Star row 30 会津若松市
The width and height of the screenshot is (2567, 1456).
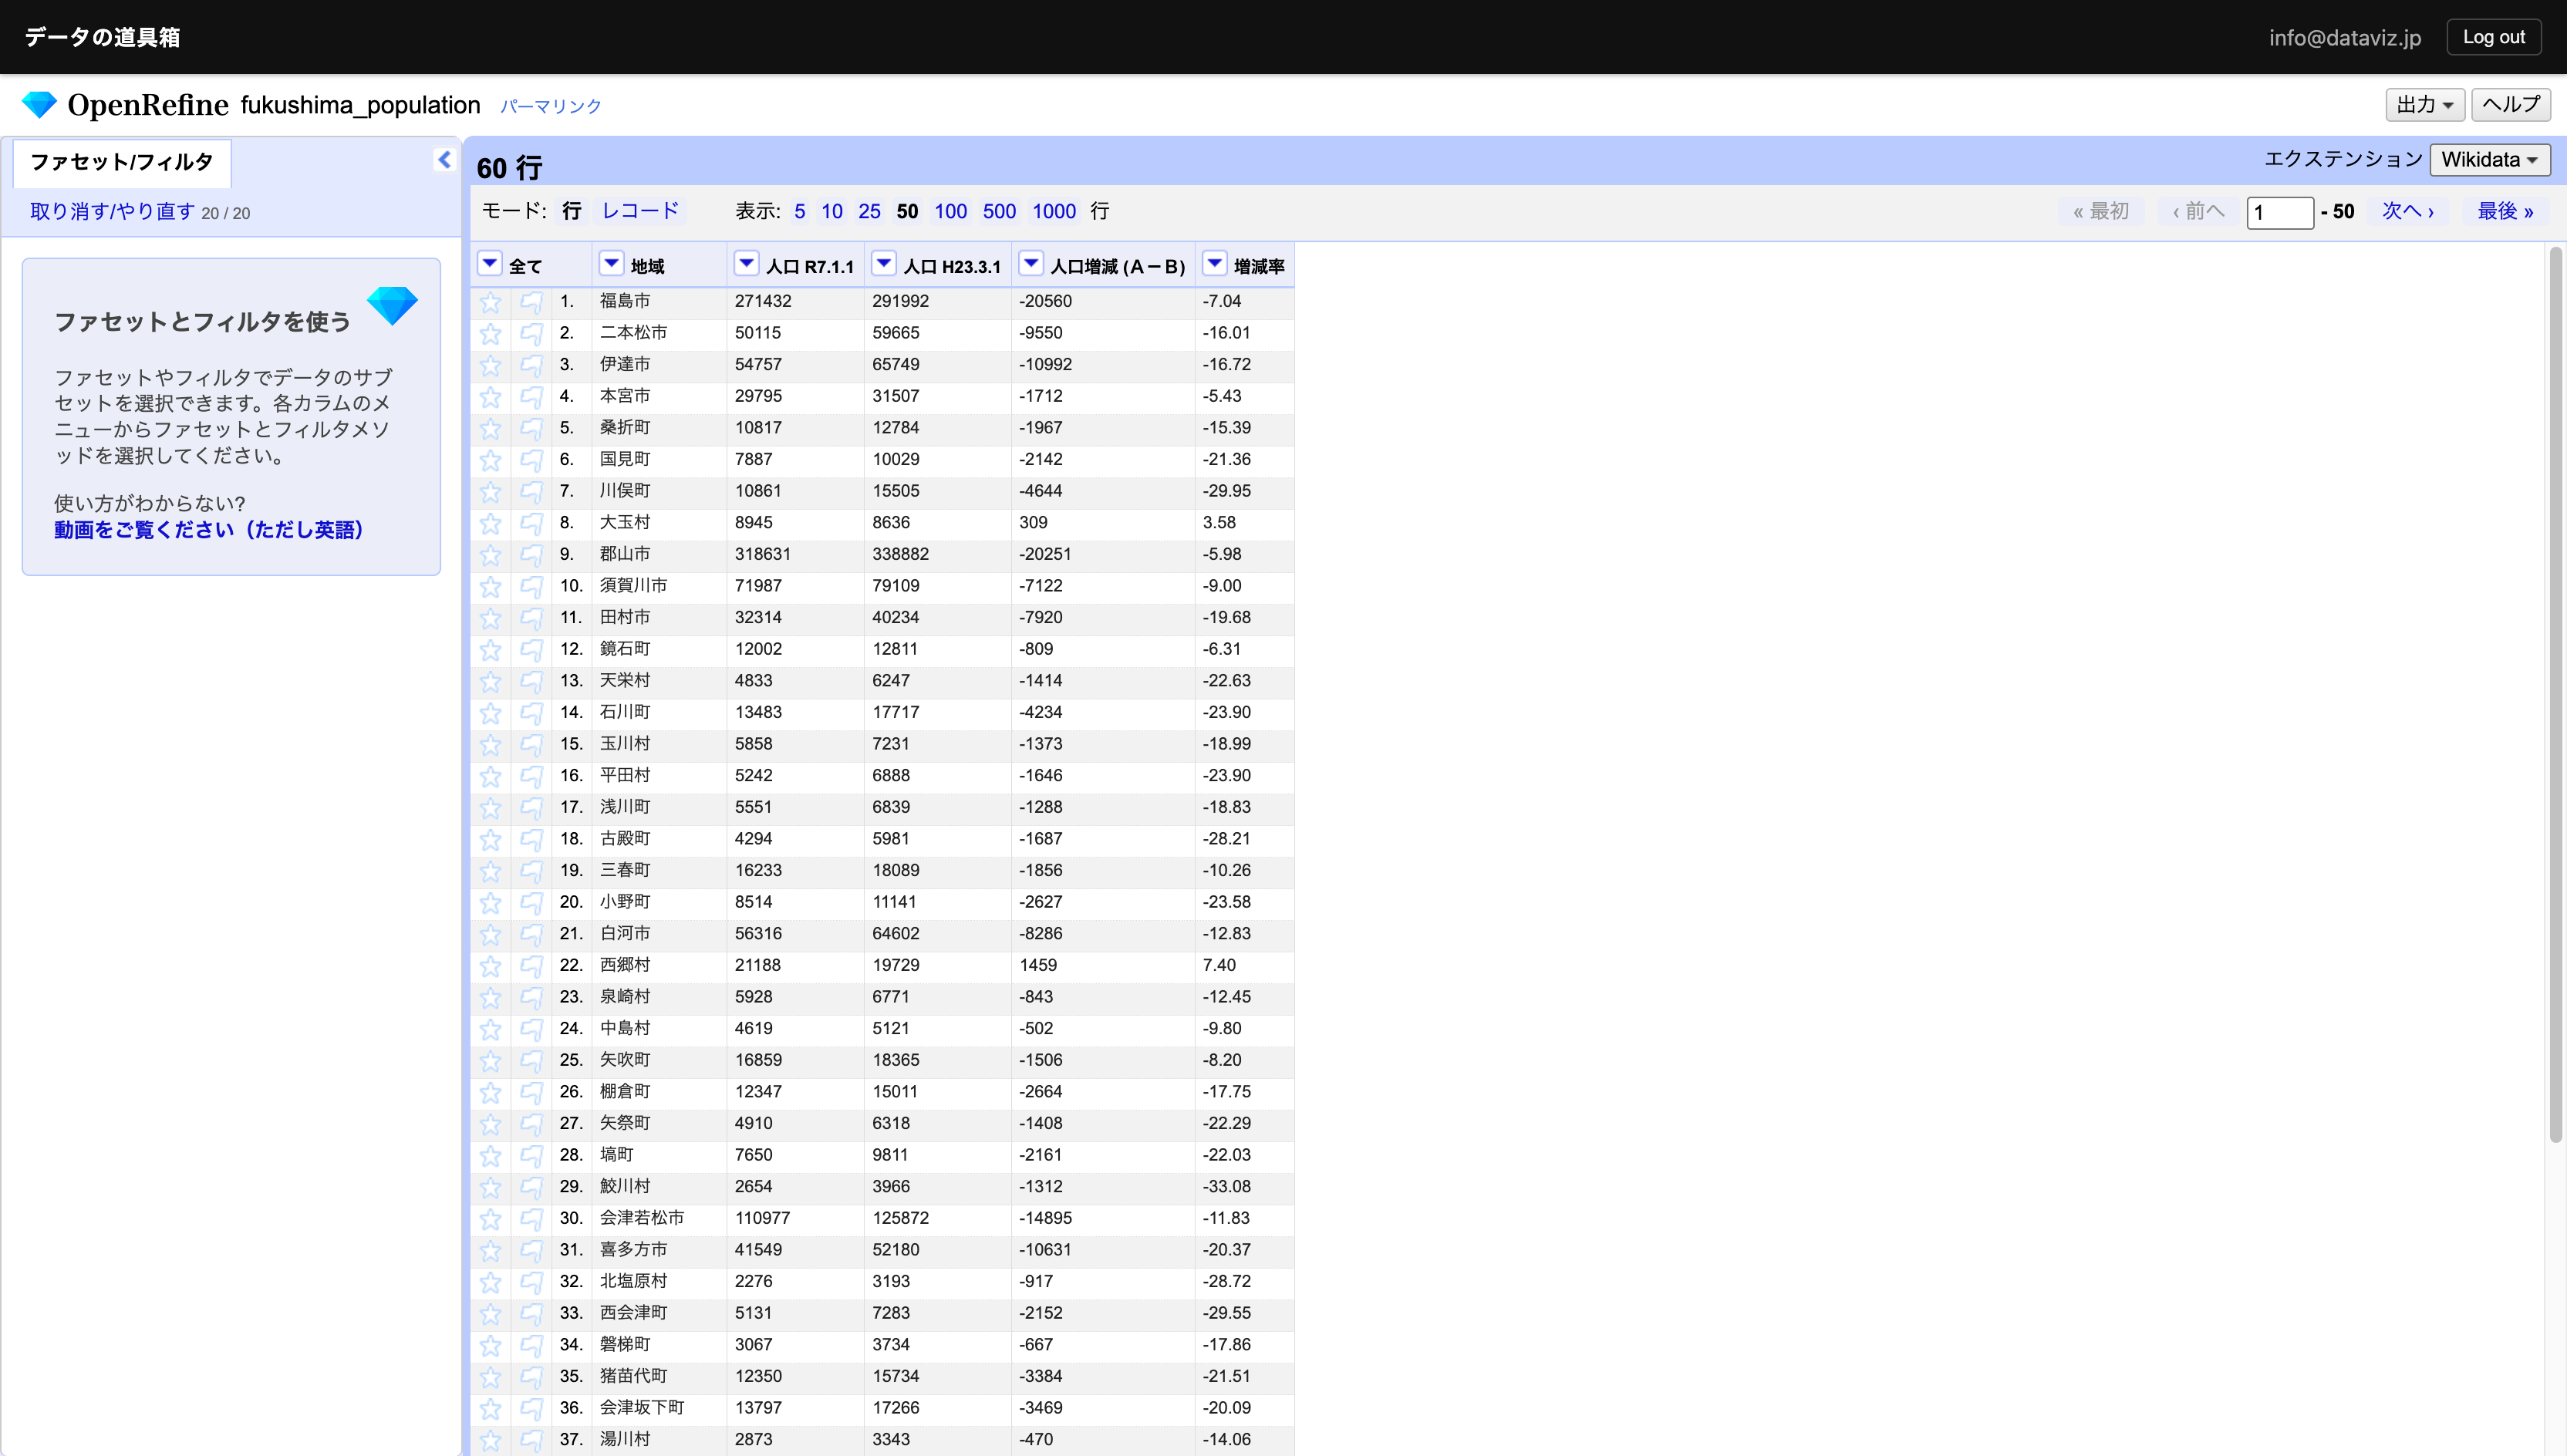(490, 1219)
